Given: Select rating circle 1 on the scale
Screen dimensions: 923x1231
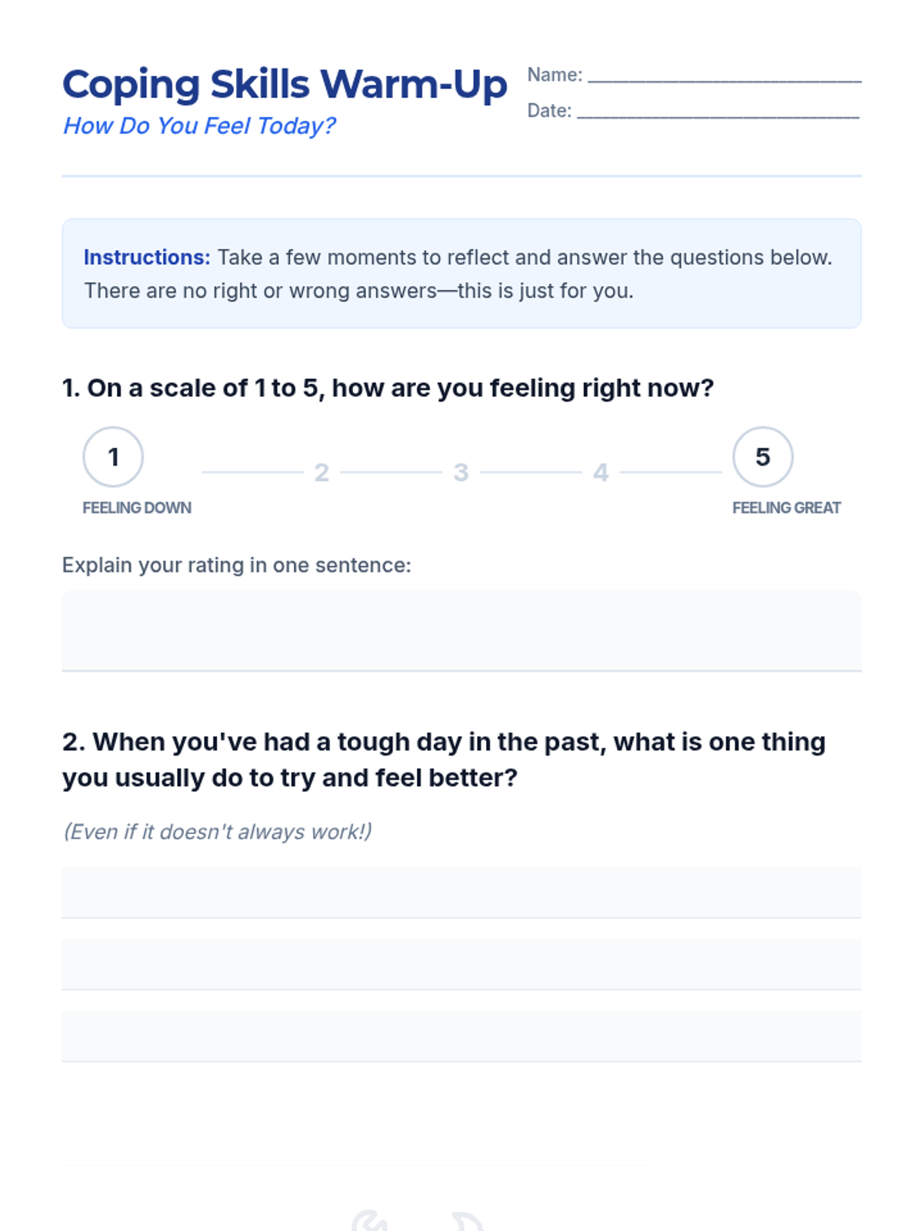Looking at the screenshot, I should 113,457.
